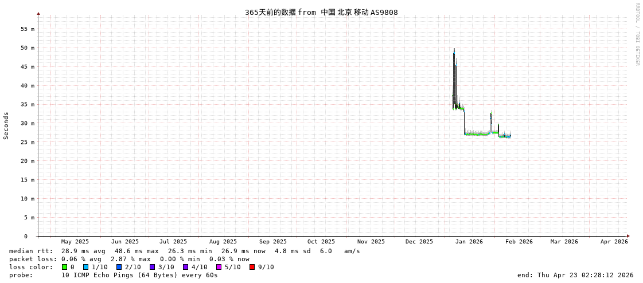The width and height of the screenshot is (643, 283).
Task: Click the green 0 loss color swatch
Action: (x=64, y=267)
